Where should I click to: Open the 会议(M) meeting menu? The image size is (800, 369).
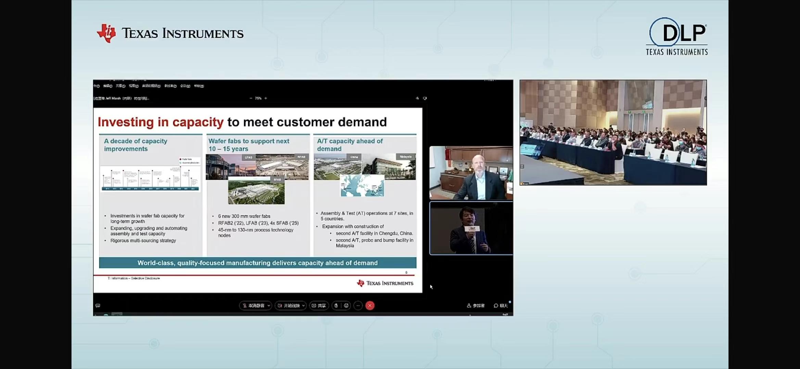(x=185, y=86)
